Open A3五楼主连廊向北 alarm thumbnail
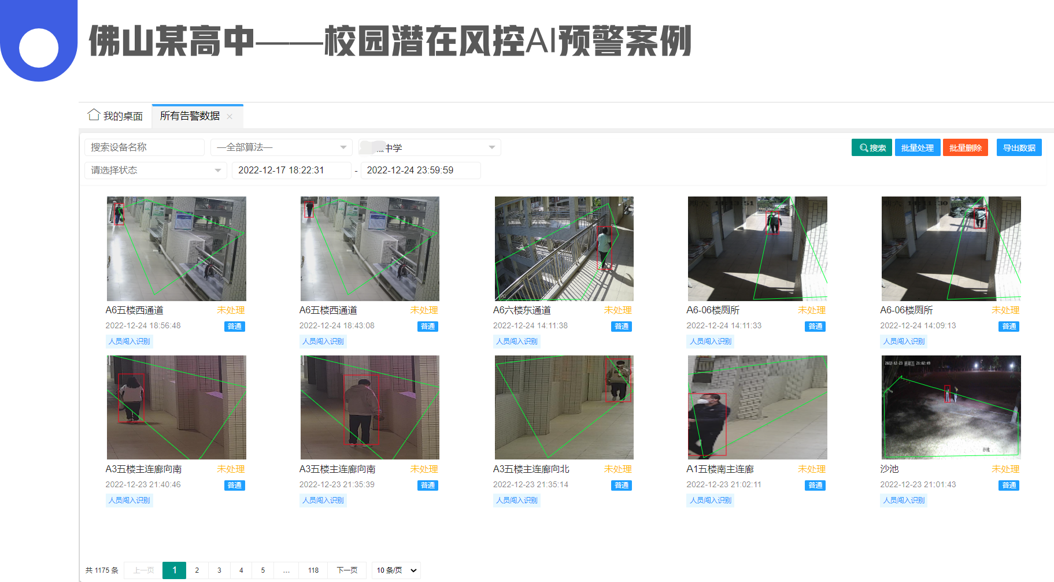Viewport: 1054px width, 582px height. pos(564,407)
